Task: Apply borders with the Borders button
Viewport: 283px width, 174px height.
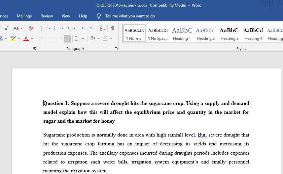Action: (105, 38)
